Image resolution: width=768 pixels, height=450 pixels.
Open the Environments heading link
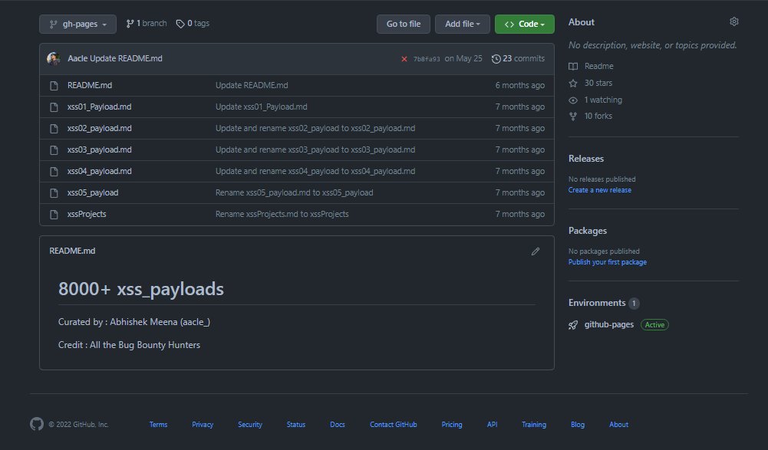click(597, 303)
